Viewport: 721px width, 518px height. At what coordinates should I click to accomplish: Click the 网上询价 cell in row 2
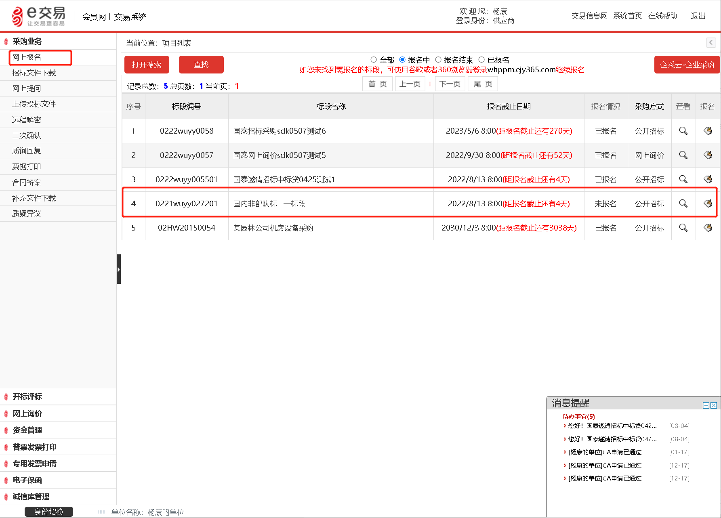[x=650, y=155]
